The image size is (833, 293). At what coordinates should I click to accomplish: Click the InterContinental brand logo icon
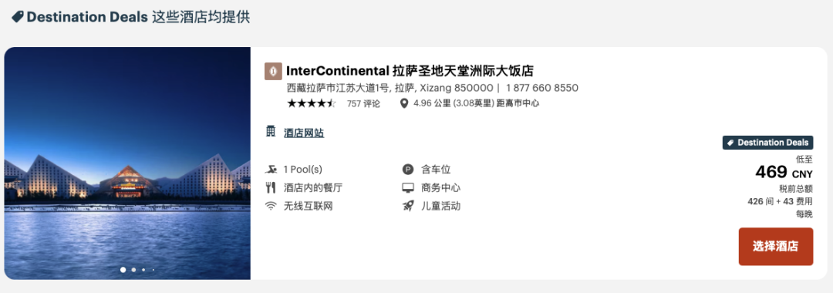click(x=273, y=71)
